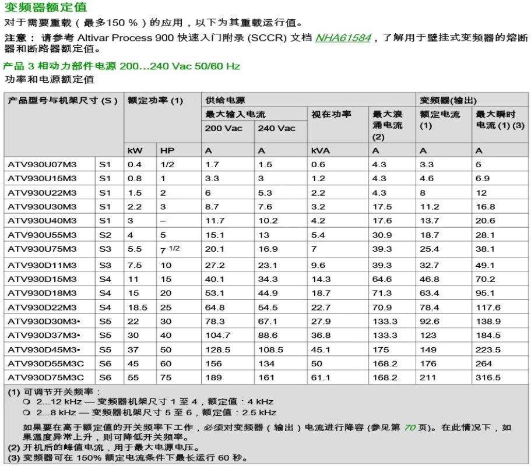Select the kVA unit cell
The width and height of the screenshot is (531, 466).
point(321,150)
